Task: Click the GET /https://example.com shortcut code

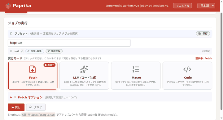Action: tap(38, 115)
